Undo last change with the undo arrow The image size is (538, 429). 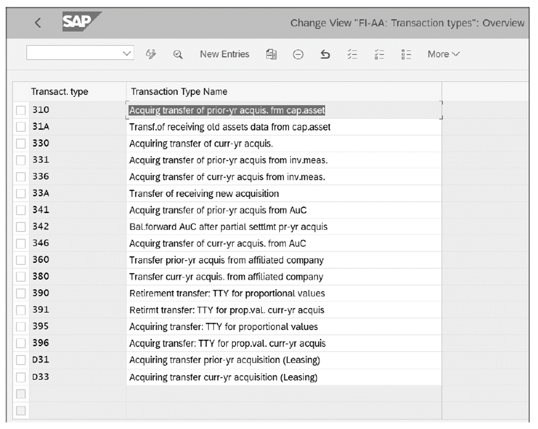pyautogui.click(x=325, y=54)
